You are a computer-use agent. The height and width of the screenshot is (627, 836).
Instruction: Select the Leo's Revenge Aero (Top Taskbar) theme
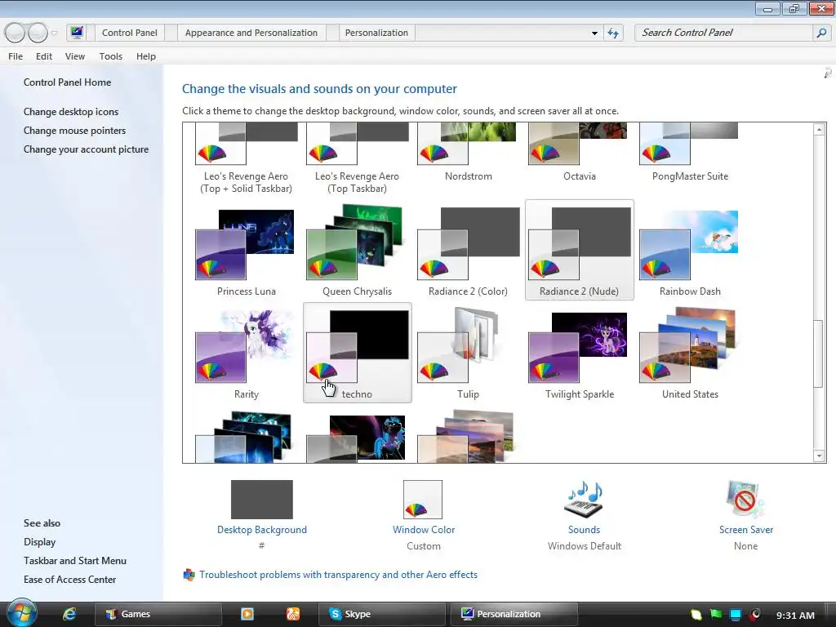click(x=358, y=158)
